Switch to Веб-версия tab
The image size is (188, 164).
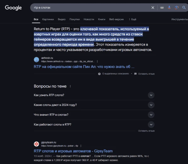click(116, 19)
